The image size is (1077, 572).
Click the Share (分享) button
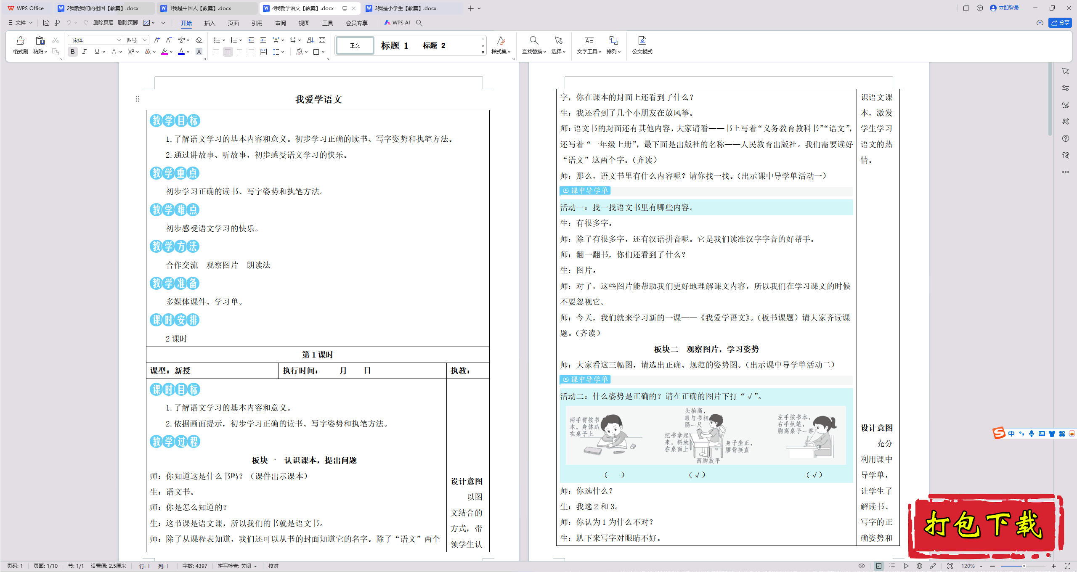1060,23
